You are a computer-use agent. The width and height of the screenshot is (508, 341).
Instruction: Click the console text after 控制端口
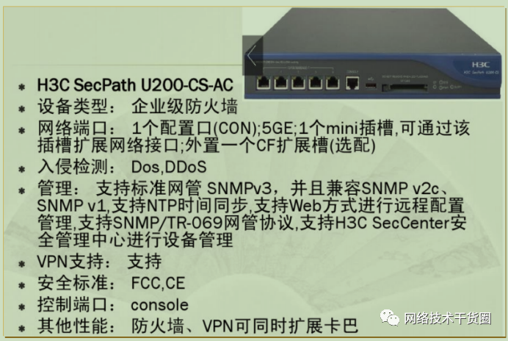point(159,305)
